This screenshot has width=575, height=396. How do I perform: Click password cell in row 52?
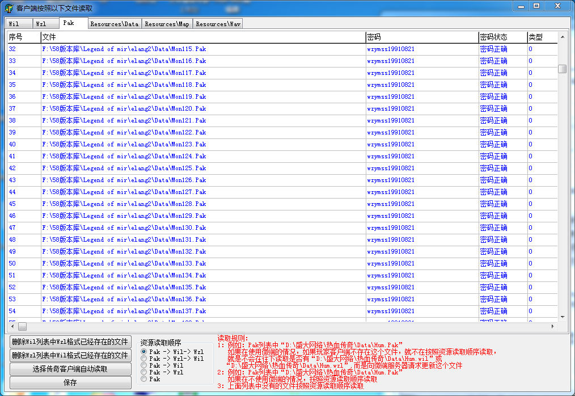(422, 288)
